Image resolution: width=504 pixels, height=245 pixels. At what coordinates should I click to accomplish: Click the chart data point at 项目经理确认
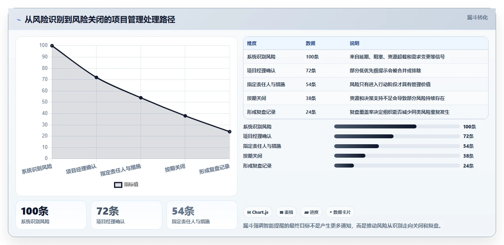(x=96, y=77)
